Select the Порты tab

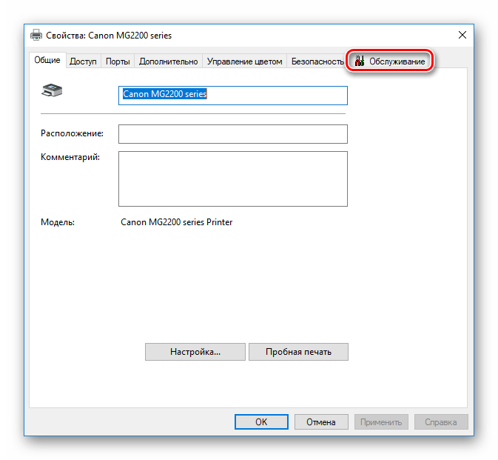pyautogui.click(x=118, y=62)
